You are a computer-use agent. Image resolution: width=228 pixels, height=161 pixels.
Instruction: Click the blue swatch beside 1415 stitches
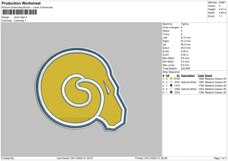[x=171, y=85]
